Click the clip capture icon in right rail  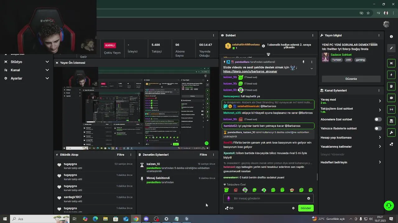tap(391, 63)
